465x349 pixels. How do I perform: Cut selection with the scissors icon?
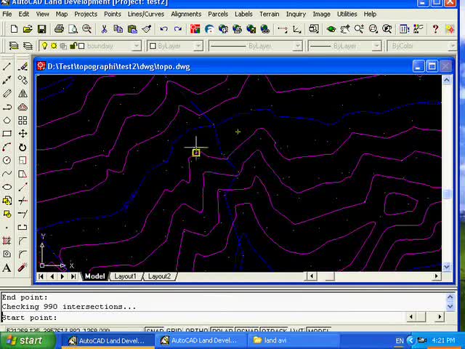[104, 29]
